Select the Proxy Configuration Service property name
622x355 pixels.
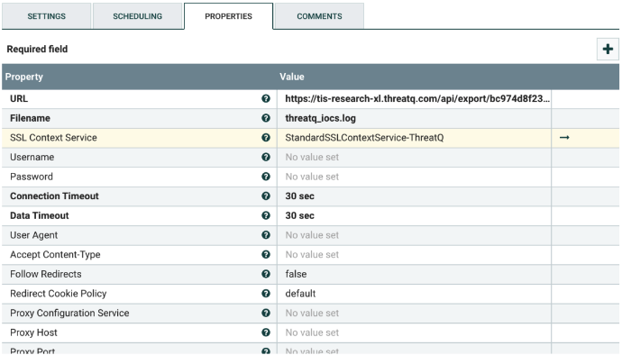(x=69, y=313)
